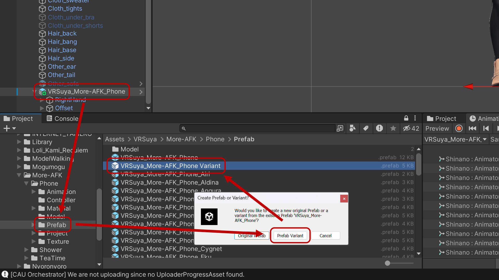This screenshot has height=280, width=499.
Task: Select the Cloth_under_bra object
Action: tap(71, 17)
